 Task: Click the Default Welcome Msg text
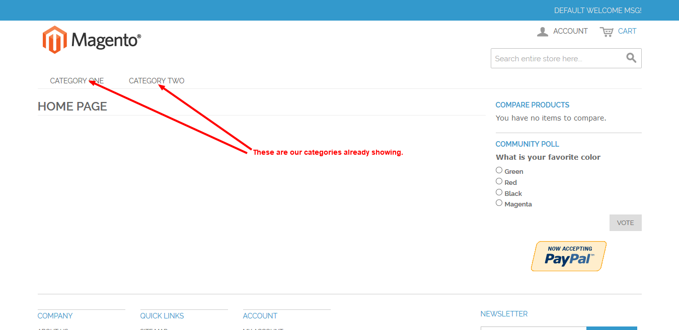(598, 11)
